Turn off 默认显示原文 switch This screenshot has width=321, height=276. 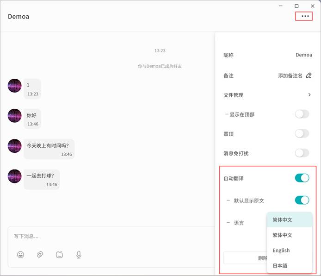tap(302, 200)
